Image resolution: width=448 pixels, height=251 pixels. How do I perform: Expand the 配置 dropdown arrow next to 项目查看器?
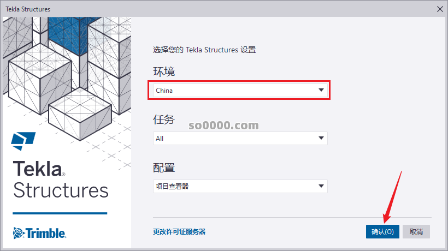click(x=321, y=186)
